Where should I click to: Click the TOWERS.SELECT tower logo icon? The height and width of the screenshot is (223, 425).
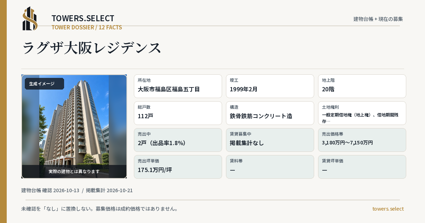pyautogui.click(x=30, y=18)
